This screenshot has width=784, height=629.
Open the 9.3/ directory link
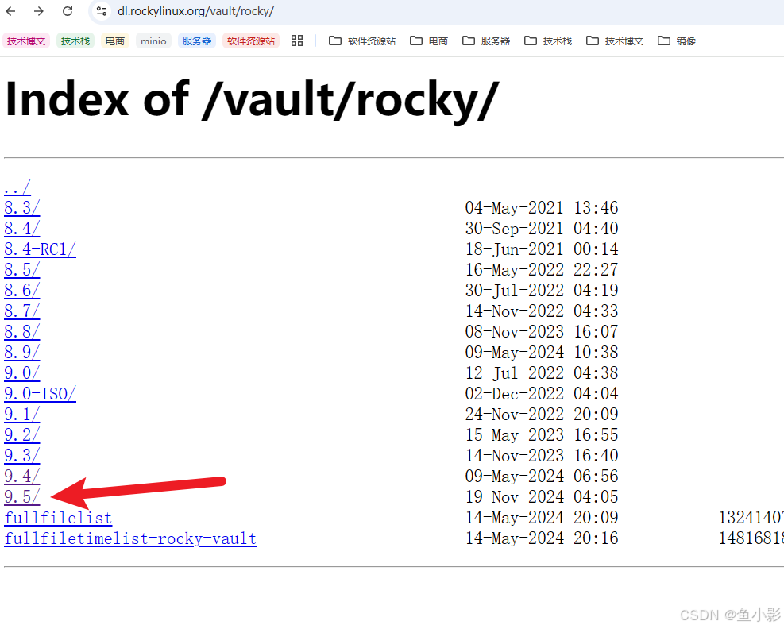pos(22,456)
